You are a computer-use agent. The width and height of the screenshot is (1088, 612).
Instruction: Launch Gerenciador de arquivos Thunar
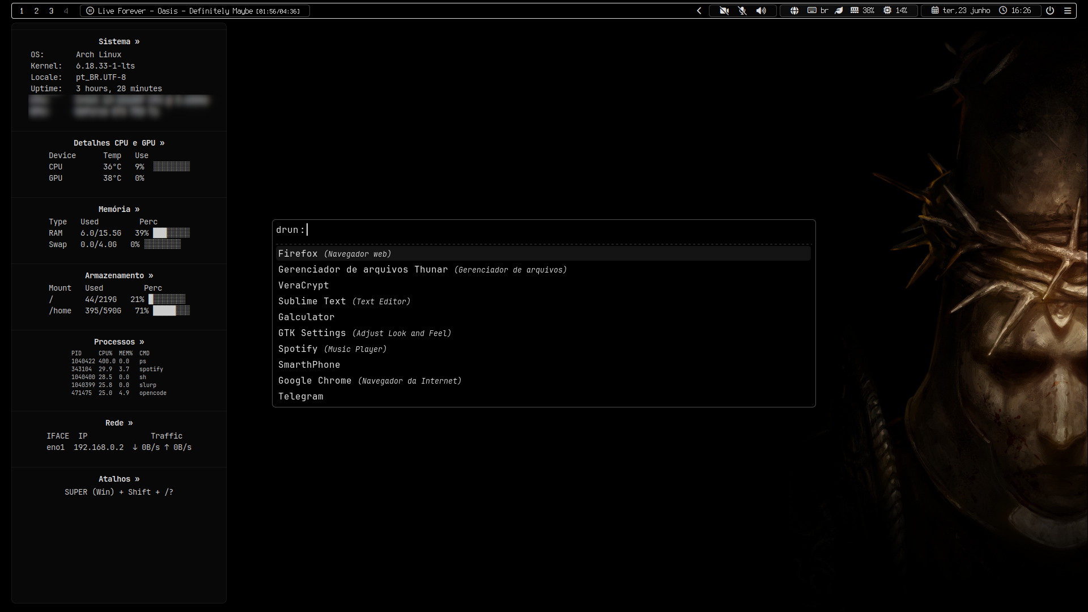point(543,269)
